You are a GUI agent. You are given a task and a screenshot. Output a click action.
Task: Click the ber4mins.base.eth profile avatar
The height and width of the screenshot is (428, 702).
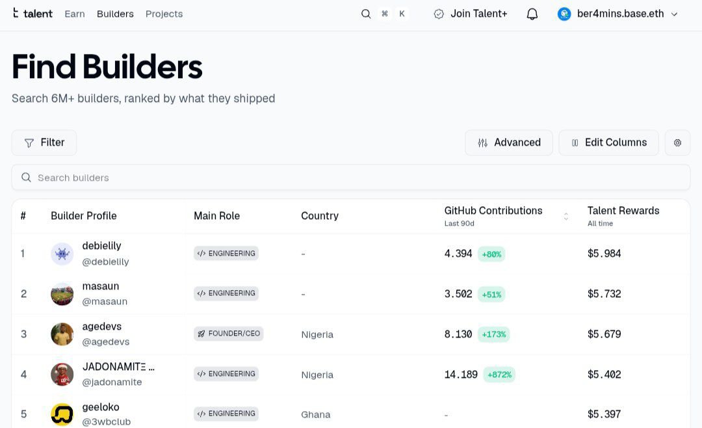564,14
